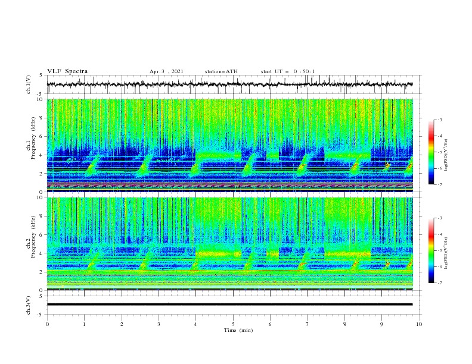Click the ch.1 voltage waveform trace
This screenshot has height=364, width=472.
[x=229, y=84]
